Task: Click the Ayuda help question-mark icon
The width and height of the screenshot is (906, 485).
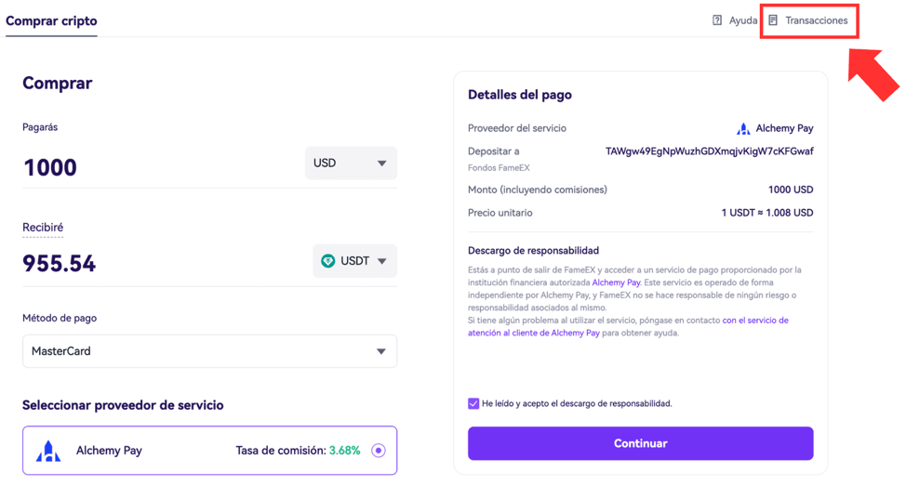Action: [717, 20]
